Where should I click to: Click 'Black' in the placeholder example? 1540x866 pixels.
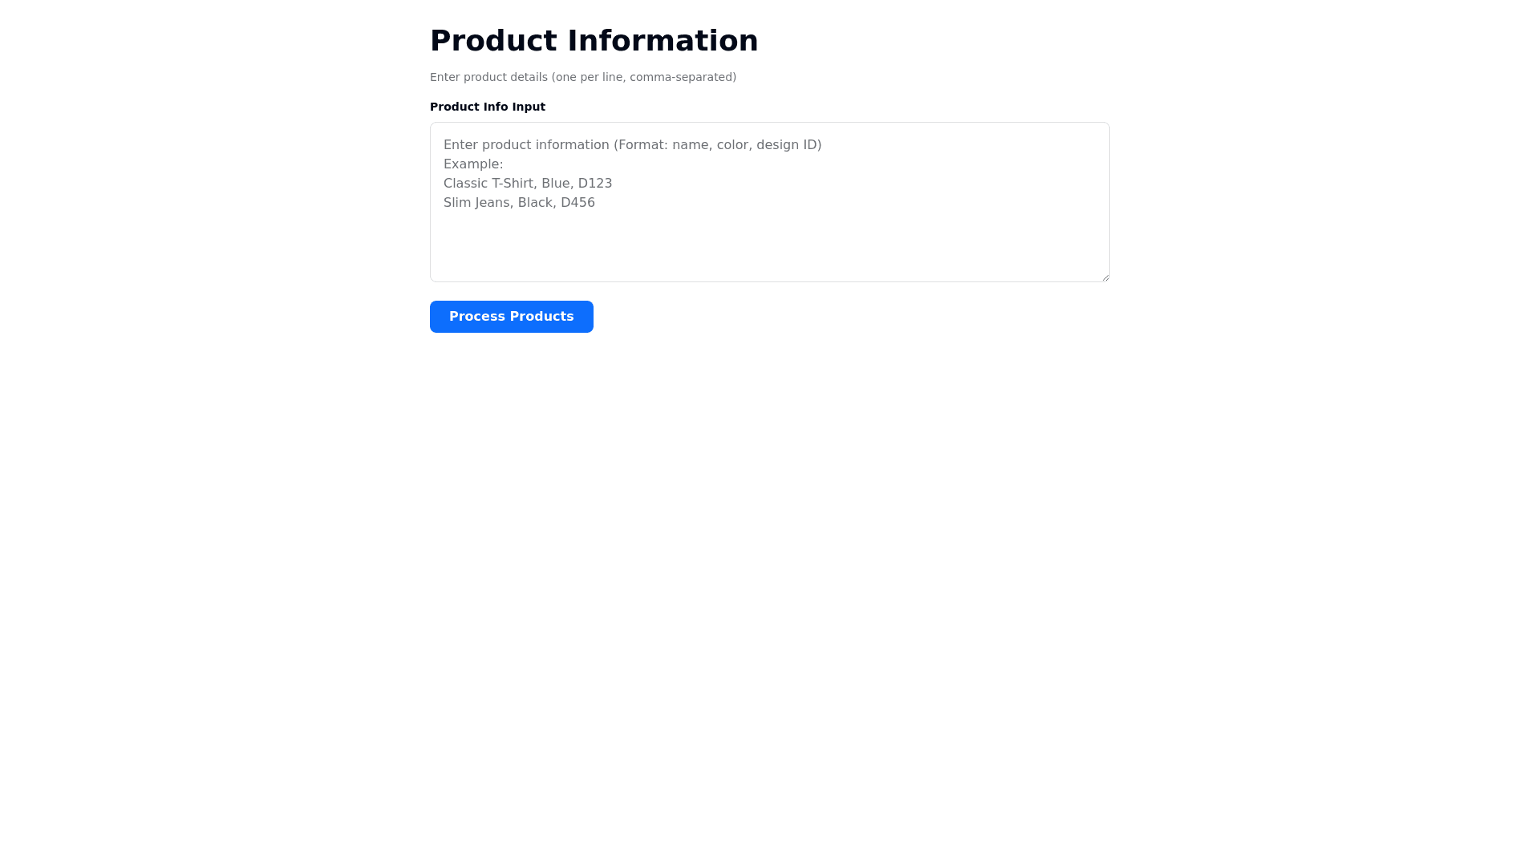(536, 203)
